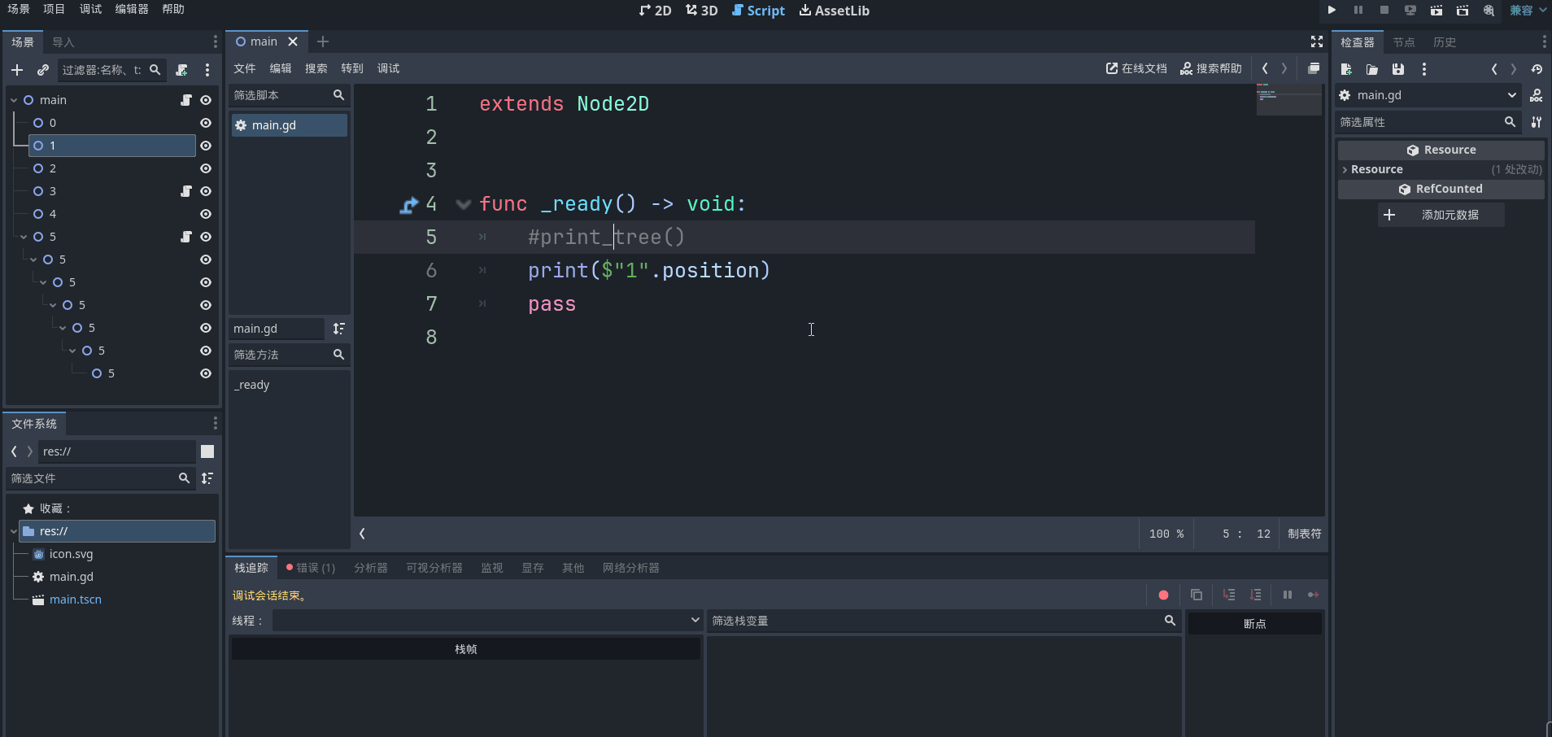Click the red breakpoint skip icon in debugger
The height and width of the screenshot is (737, 1552).
tap(1163, 595)
